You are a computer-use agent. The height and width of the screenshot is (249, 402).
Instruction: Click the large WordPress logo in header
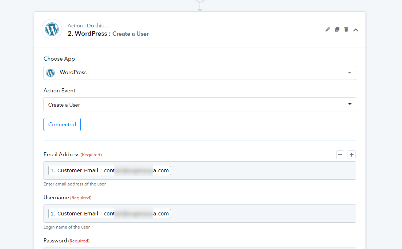[x=52, y=29]
